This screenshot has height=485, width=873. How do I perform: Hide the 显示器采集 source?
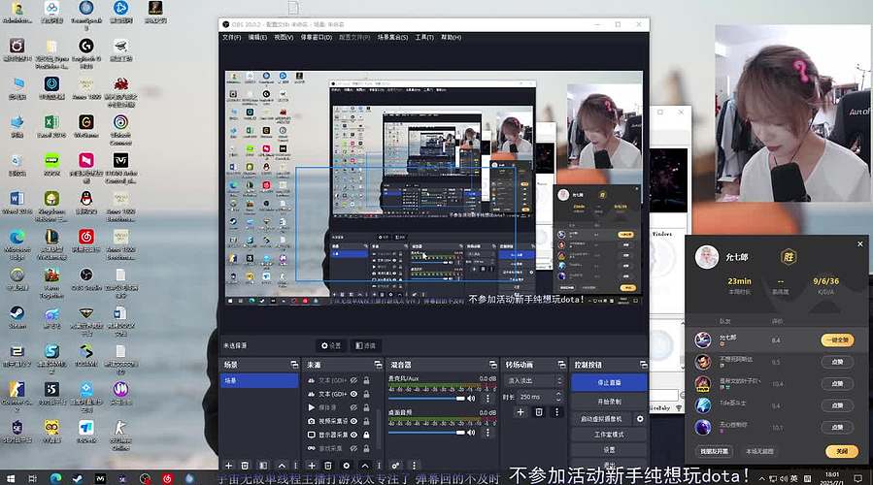click(353, 435)
